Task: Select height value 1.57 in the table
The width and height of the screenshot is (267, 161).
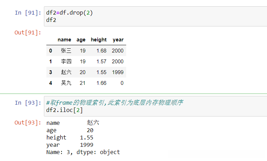Action: click(x=101, y=62)
